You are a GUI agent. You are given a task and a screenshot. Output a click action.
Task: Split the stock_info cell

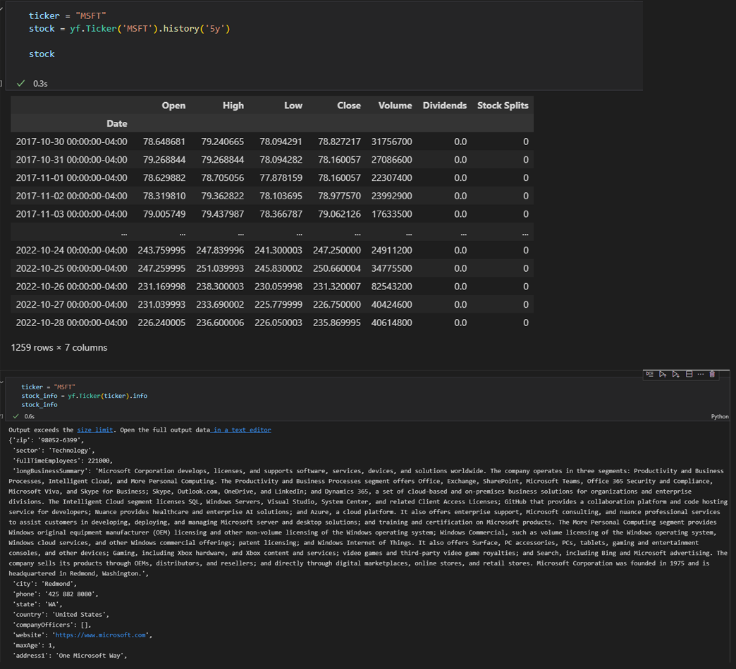[689, 374]
